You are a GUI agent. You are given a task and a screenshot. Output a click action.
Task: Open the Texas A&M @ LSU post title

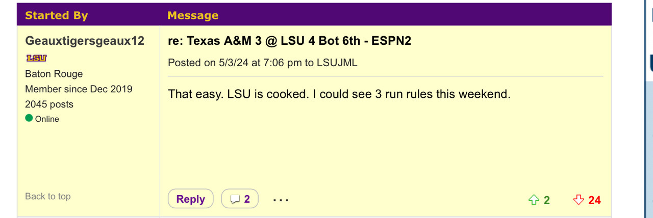pos(289,41)
